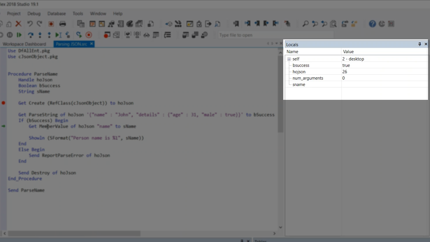Screen dimensions: 430x242
Task: Open Help with the blue question mark icon
Action: click(372, 24)
